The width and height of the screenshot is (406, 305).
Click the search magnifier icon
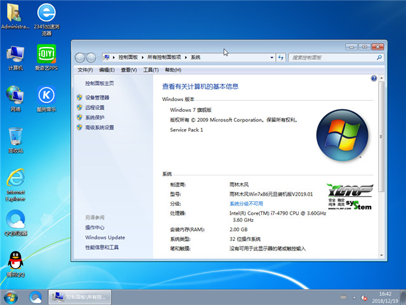click(379, 57)
